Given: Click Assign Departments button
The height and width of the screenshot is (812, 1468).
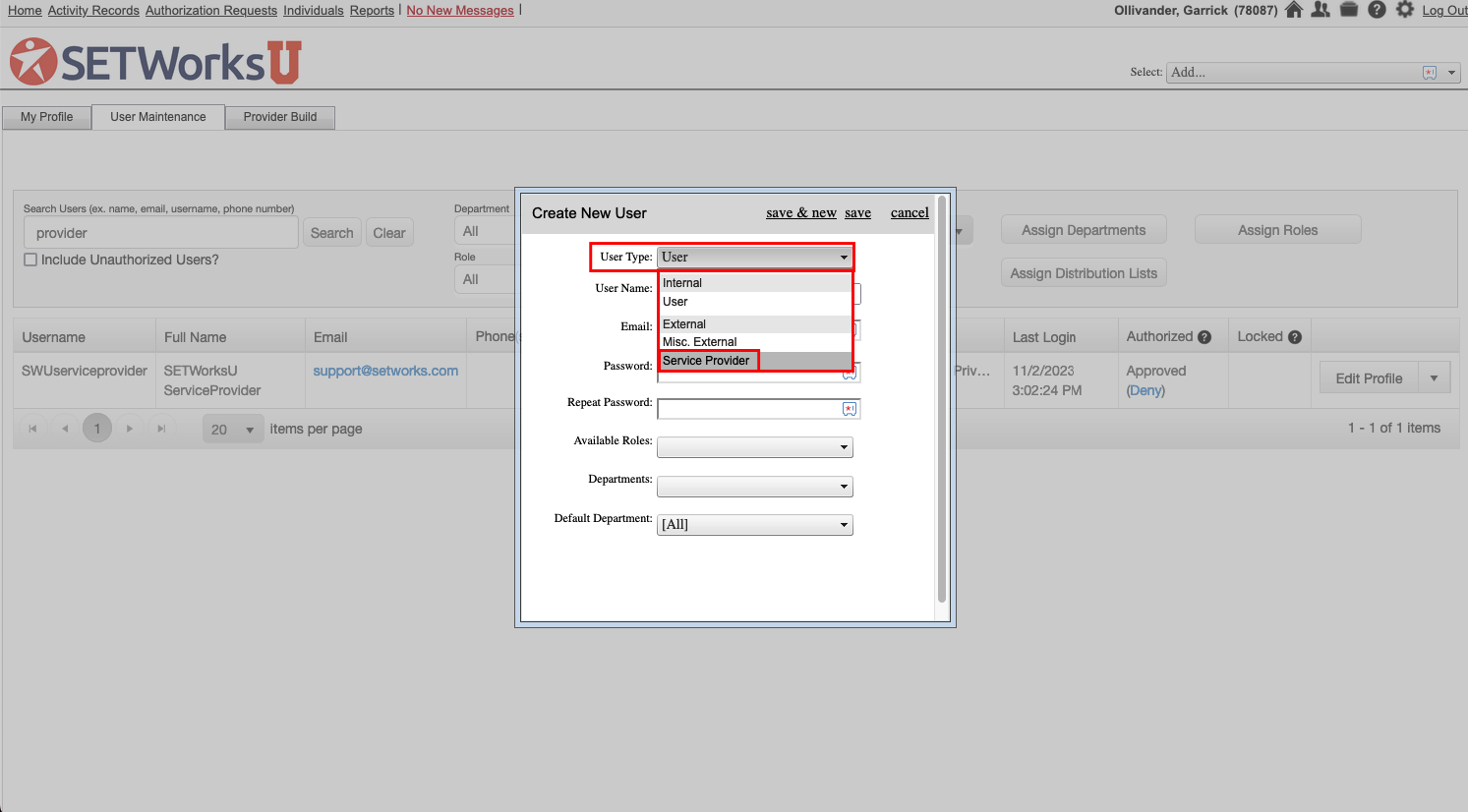Looking at the screenshot, I should pyautogui.click(x=1084, y=230).
